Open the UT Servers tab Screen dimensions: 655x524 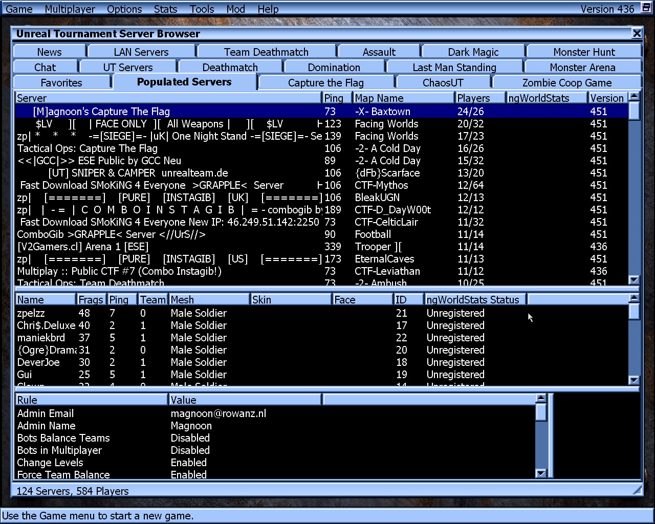(128, 67)
